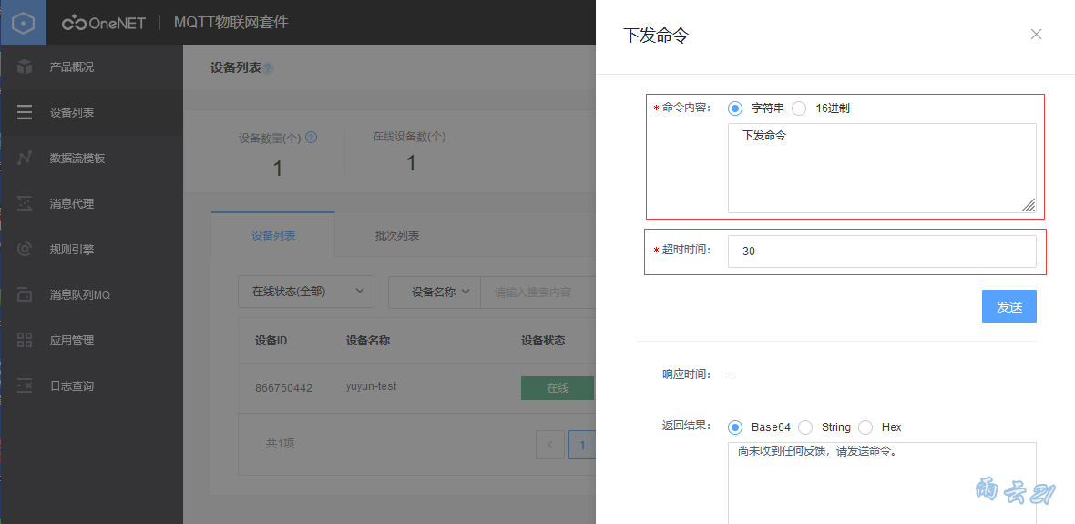Image resolution: width=1075 pixels, height=524 pixels.
Task: Click the OneNET logo
Action: (x=104, y=23)
